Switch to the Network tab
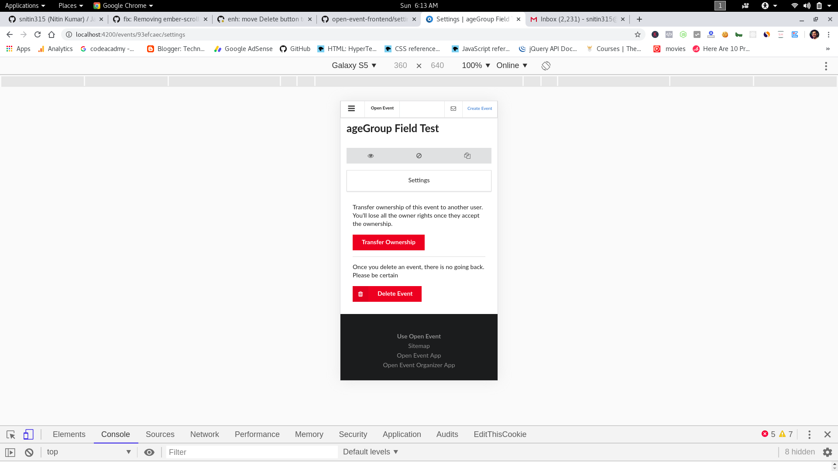The image size is (838, 471). coord(204,434)
